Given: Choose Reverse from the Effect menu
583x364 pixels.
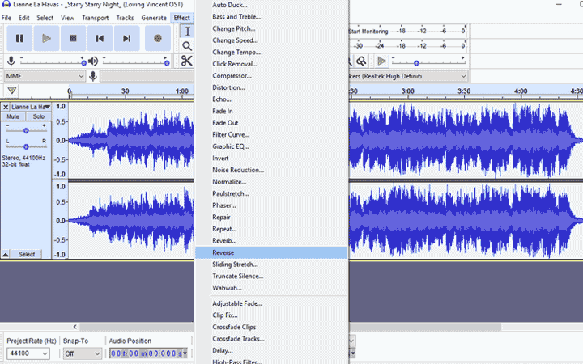Looking at the screenshot, I should point(223,253).
